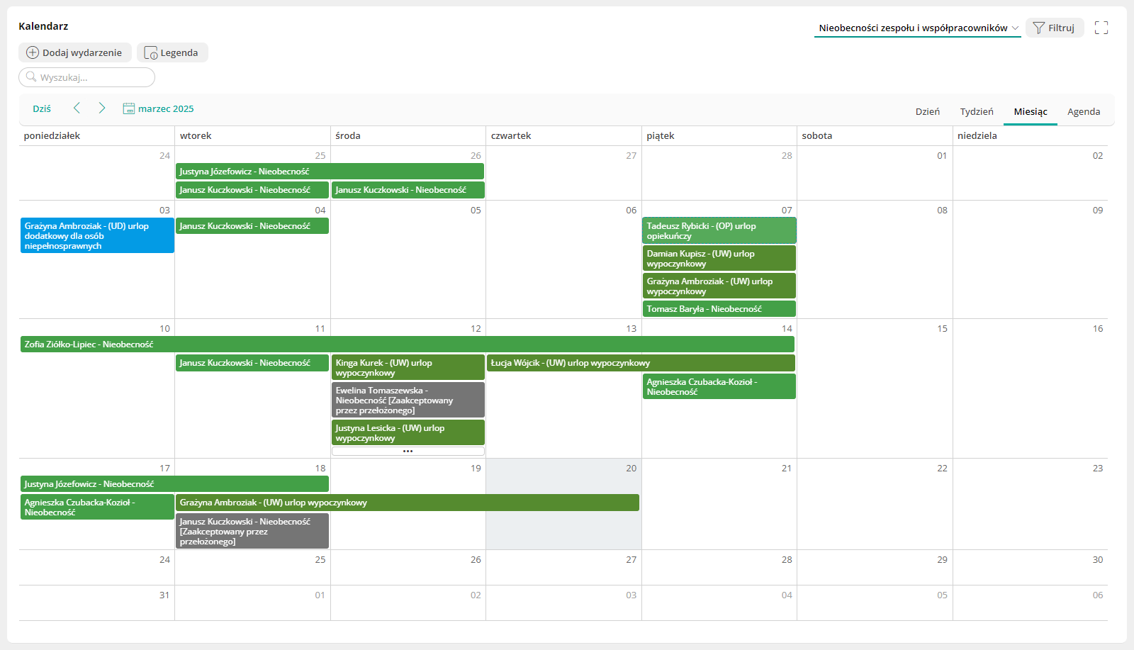Screen dimensions: 1134x650
Task: Select highlighted day number 20
Action: 631,468
